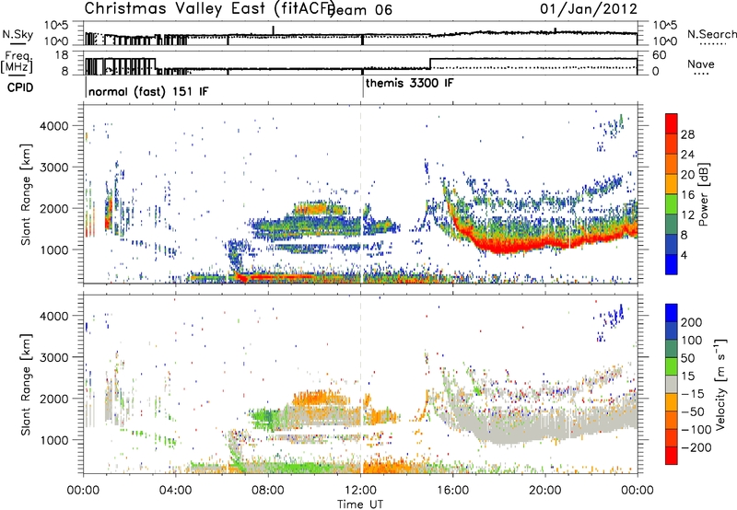Click the '12:00' time axis tick label
The width and height of the screenshot is (737, 510).
coord(360,491)
